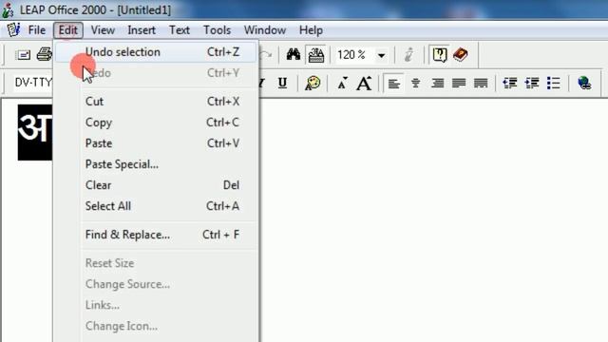
Task: Click the printer icon in toolbar
Action: coord(45,55)
